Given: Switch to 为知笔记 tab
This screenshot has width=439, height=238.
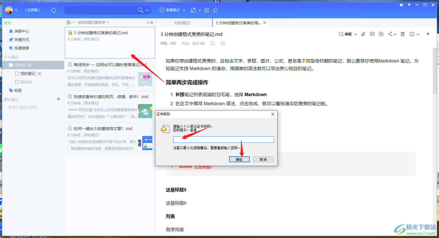Looking at the screenshot, I should (x=182, y=23).
